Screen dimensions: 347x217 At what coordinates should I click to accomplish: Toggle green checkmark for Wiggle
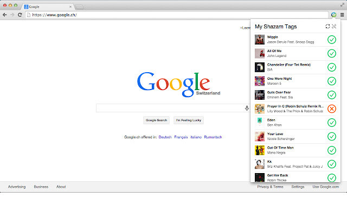point(332,40)
